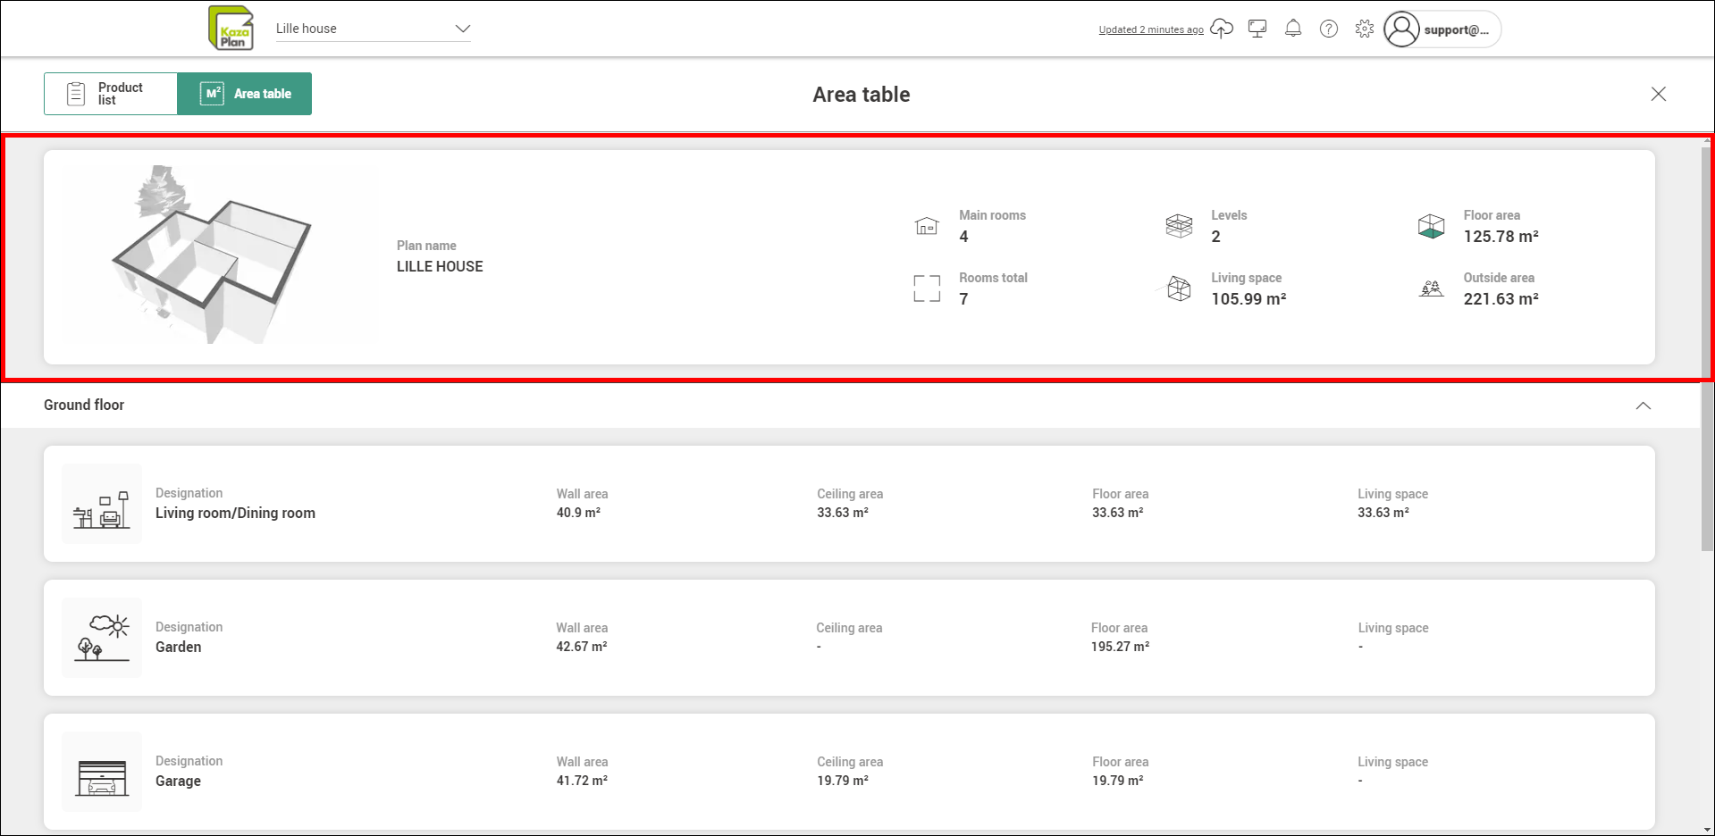Click the Updated 2 minutes ago link
The height and width of the screenshot is (836, 1715).
(1150, 29)
